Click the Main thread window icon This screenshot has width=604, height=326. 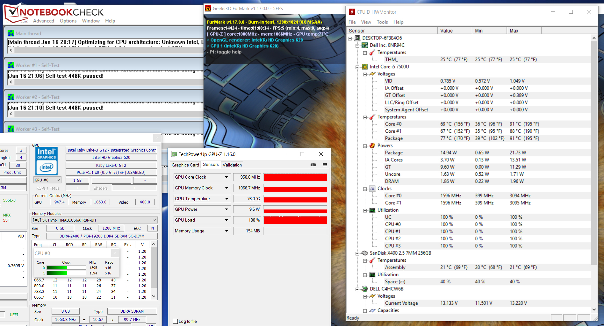coord(11,33)
